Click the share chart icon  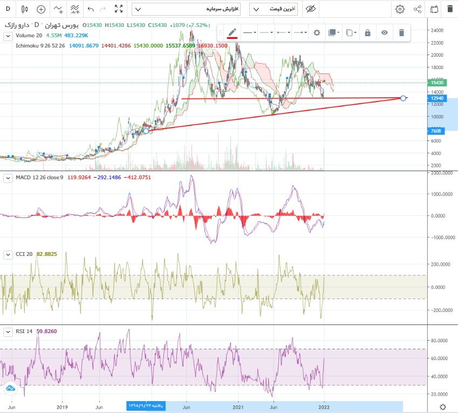(x=418, y=9)
